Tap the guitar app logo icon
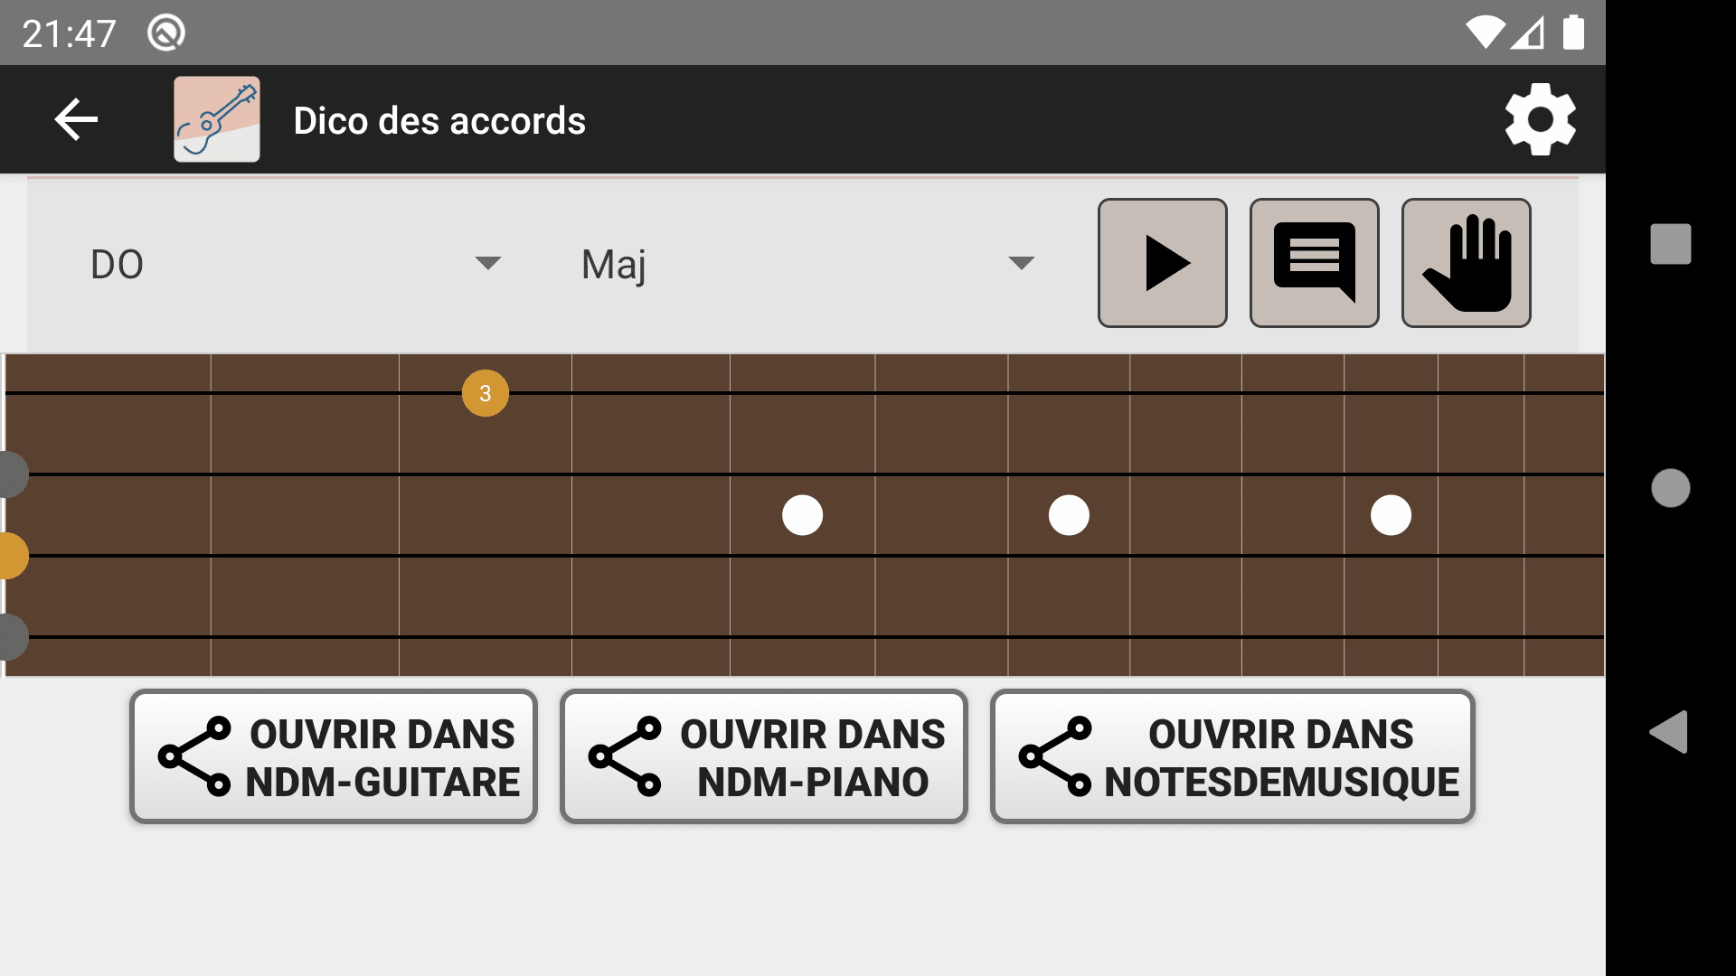The width and height of the screenshot is (1736, 976). pyautogui.click(x=216, y=118)
